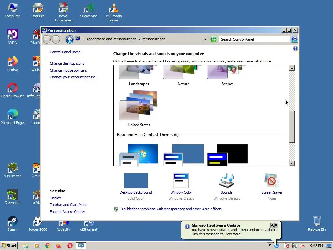
Task: Click the Audacity desktop shortcut
Action: point(63,226)
